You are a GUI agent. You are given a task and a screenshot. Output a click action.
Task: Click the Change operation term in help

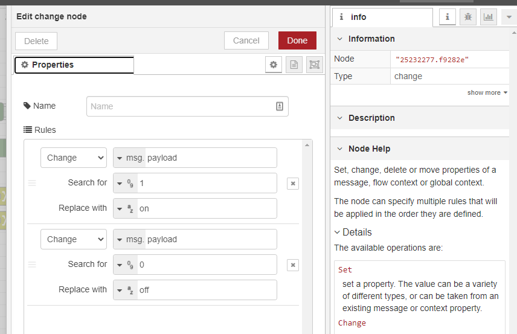(352, 323)
